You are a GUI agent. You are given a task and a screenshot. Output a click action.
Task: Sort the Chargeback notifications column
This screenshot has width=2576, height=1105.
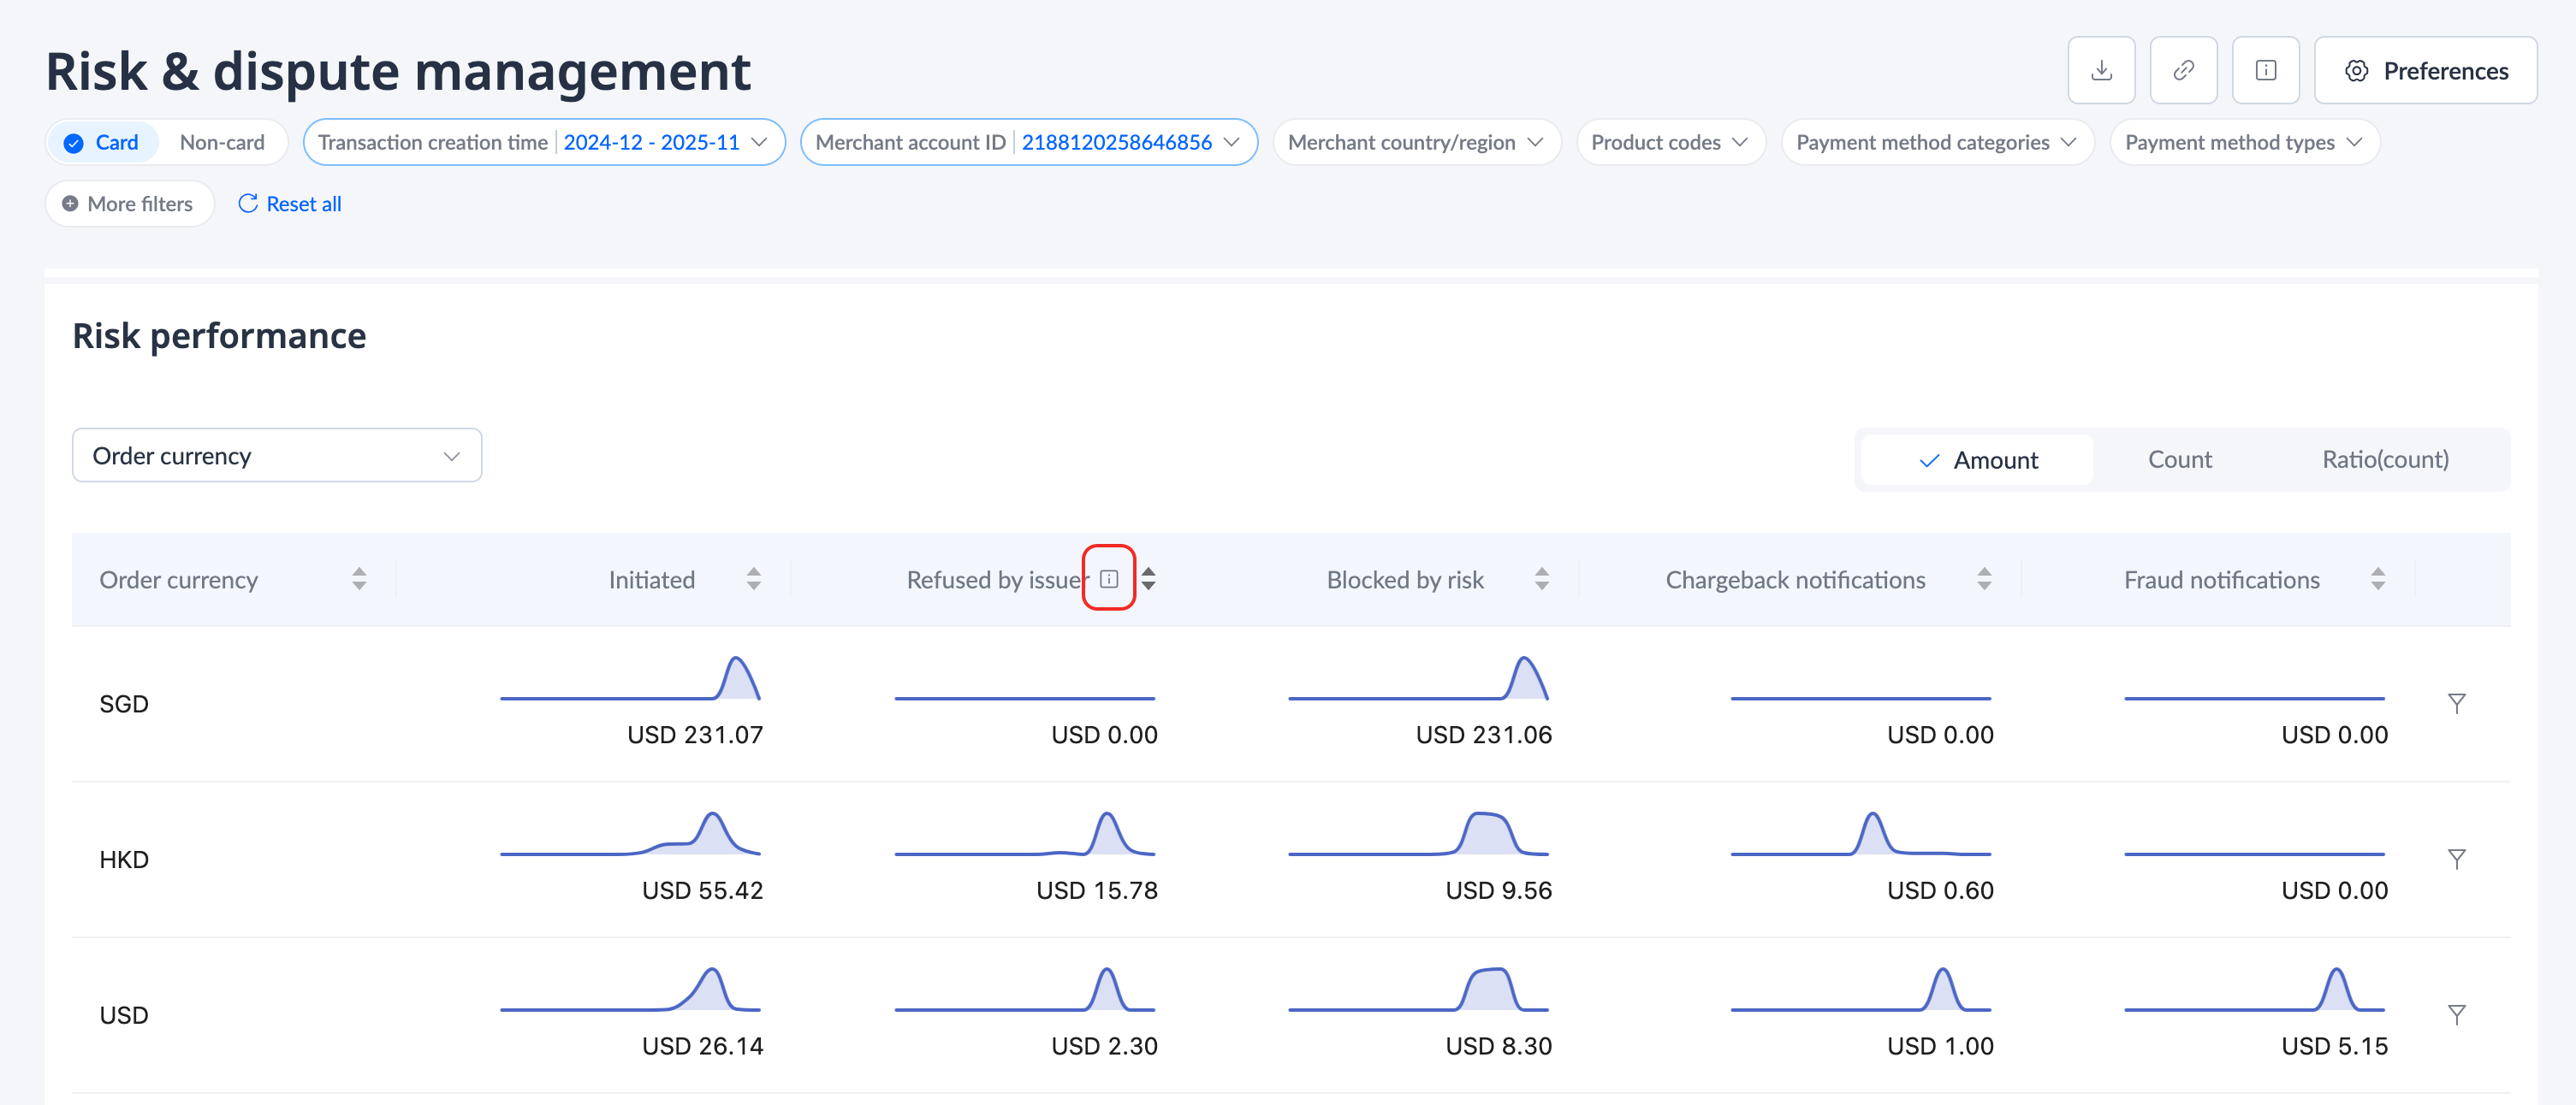(x=1984, y=580)
